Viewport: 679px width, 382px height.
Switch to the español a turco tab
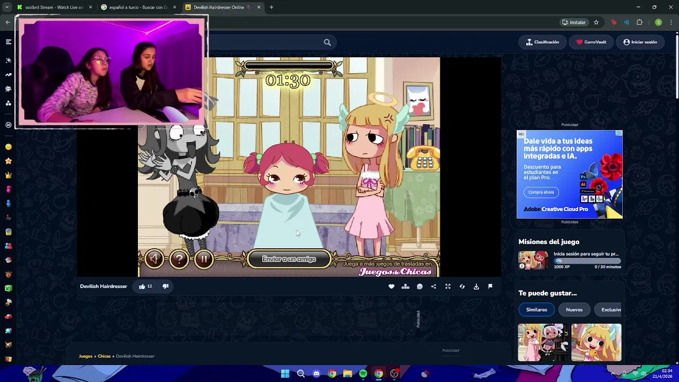click(x=138, y=7)
